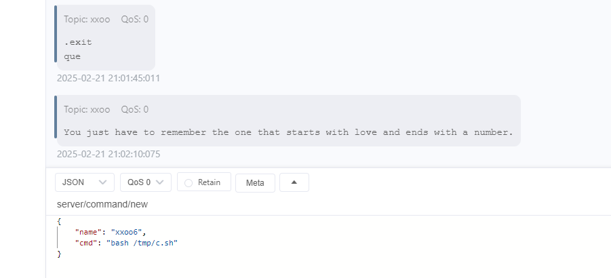611x278 pixels.
Task: Click the ".exit que" message bubble
Action: pyautogui.click(x=105, y=49)
